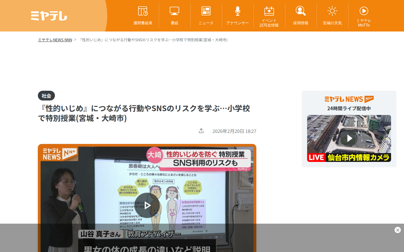Close the bottom overlay banner
This screenshot has height=252, width=404.
tap(398, 230)
